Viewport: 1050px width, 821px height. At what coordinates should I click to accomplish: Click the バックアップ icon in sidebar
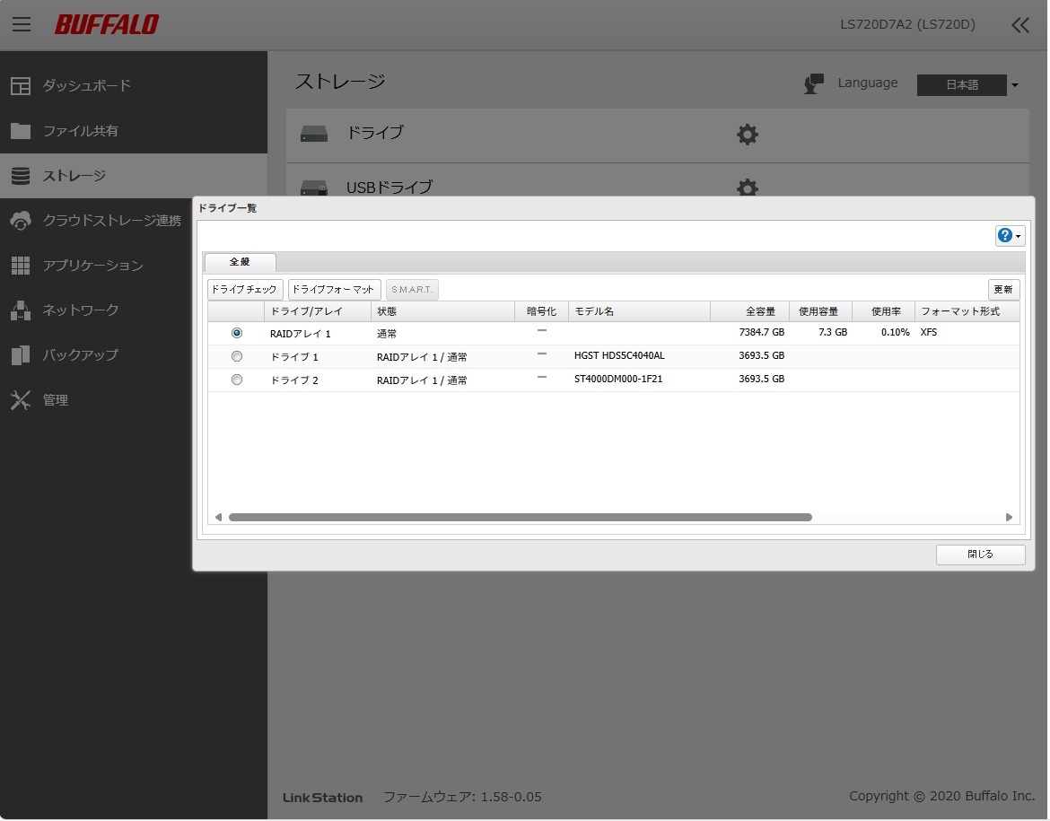click(x=21, y=355)
